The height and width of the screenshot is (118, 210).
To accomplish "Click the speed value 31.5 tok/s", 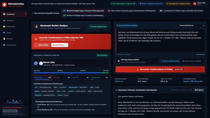I will tap(142, 81).
